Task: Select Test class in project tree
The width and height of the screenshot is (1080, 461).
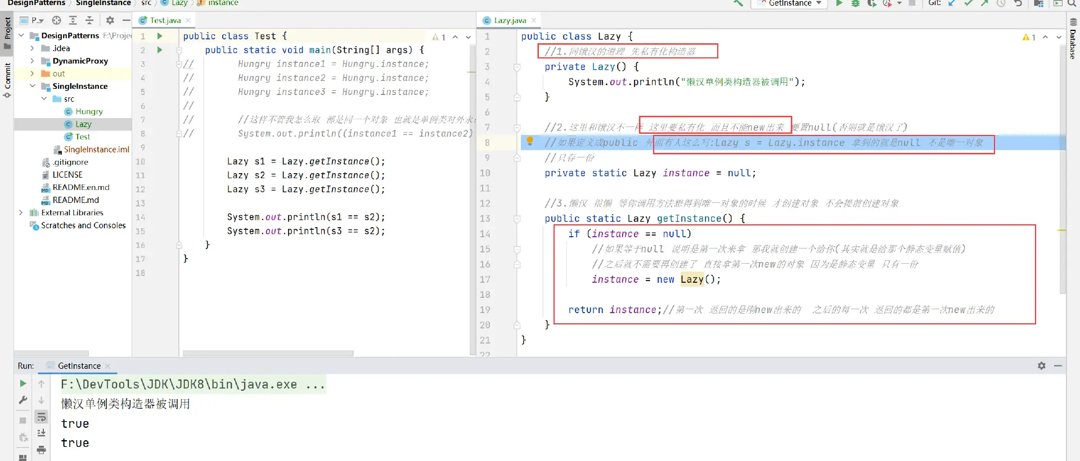Action: tap(83, 137)
